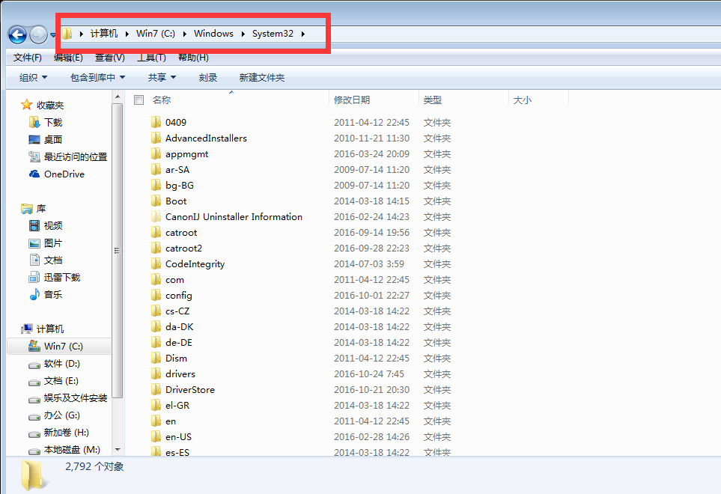This screenshot has width=721, height=494.
Task: Open the 包含到库中 dropdown
Action: 97,78
